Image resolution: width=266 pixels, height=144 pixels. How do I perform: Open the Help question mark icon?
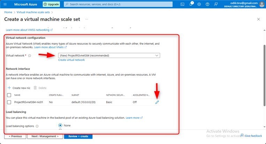click(207, 5)
